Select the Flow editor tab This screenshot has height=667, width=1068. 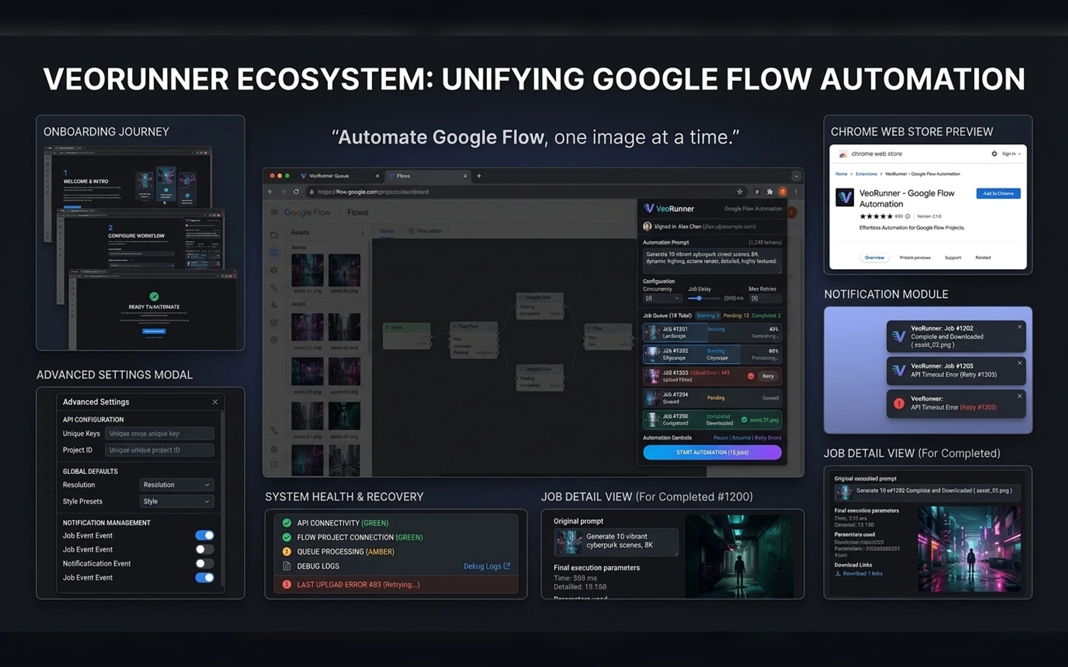click(425, 231)
